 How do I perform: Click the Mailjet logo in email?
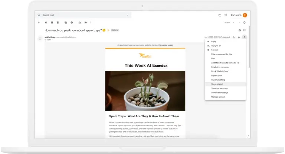click(145, 56)
